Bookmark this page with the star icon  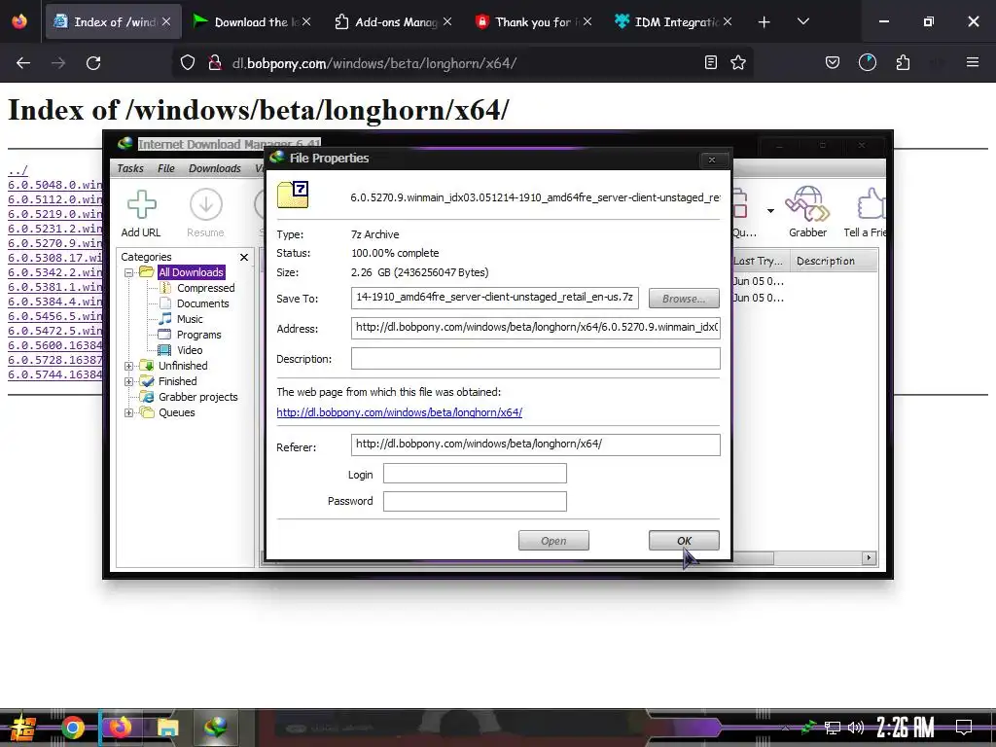click(x=738, y=62)
